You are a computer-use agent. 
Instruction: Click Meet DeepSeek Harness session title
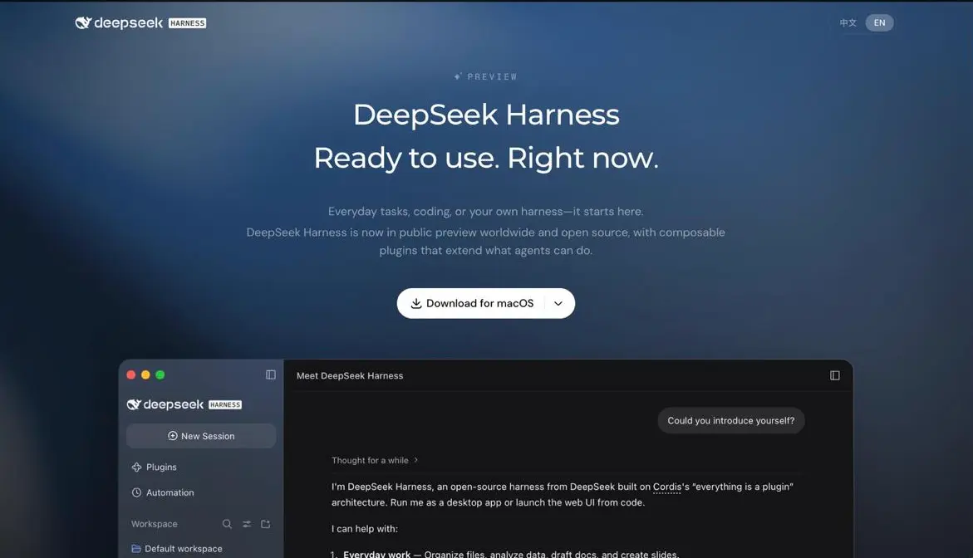tap(350, 375)
